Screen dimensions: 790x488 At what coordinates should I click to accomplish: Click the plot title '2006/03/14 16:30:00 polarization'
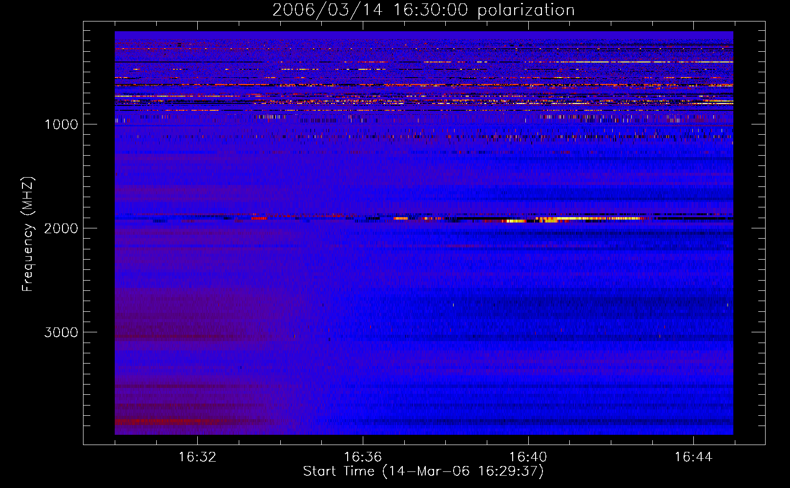(x=423, y=10)
